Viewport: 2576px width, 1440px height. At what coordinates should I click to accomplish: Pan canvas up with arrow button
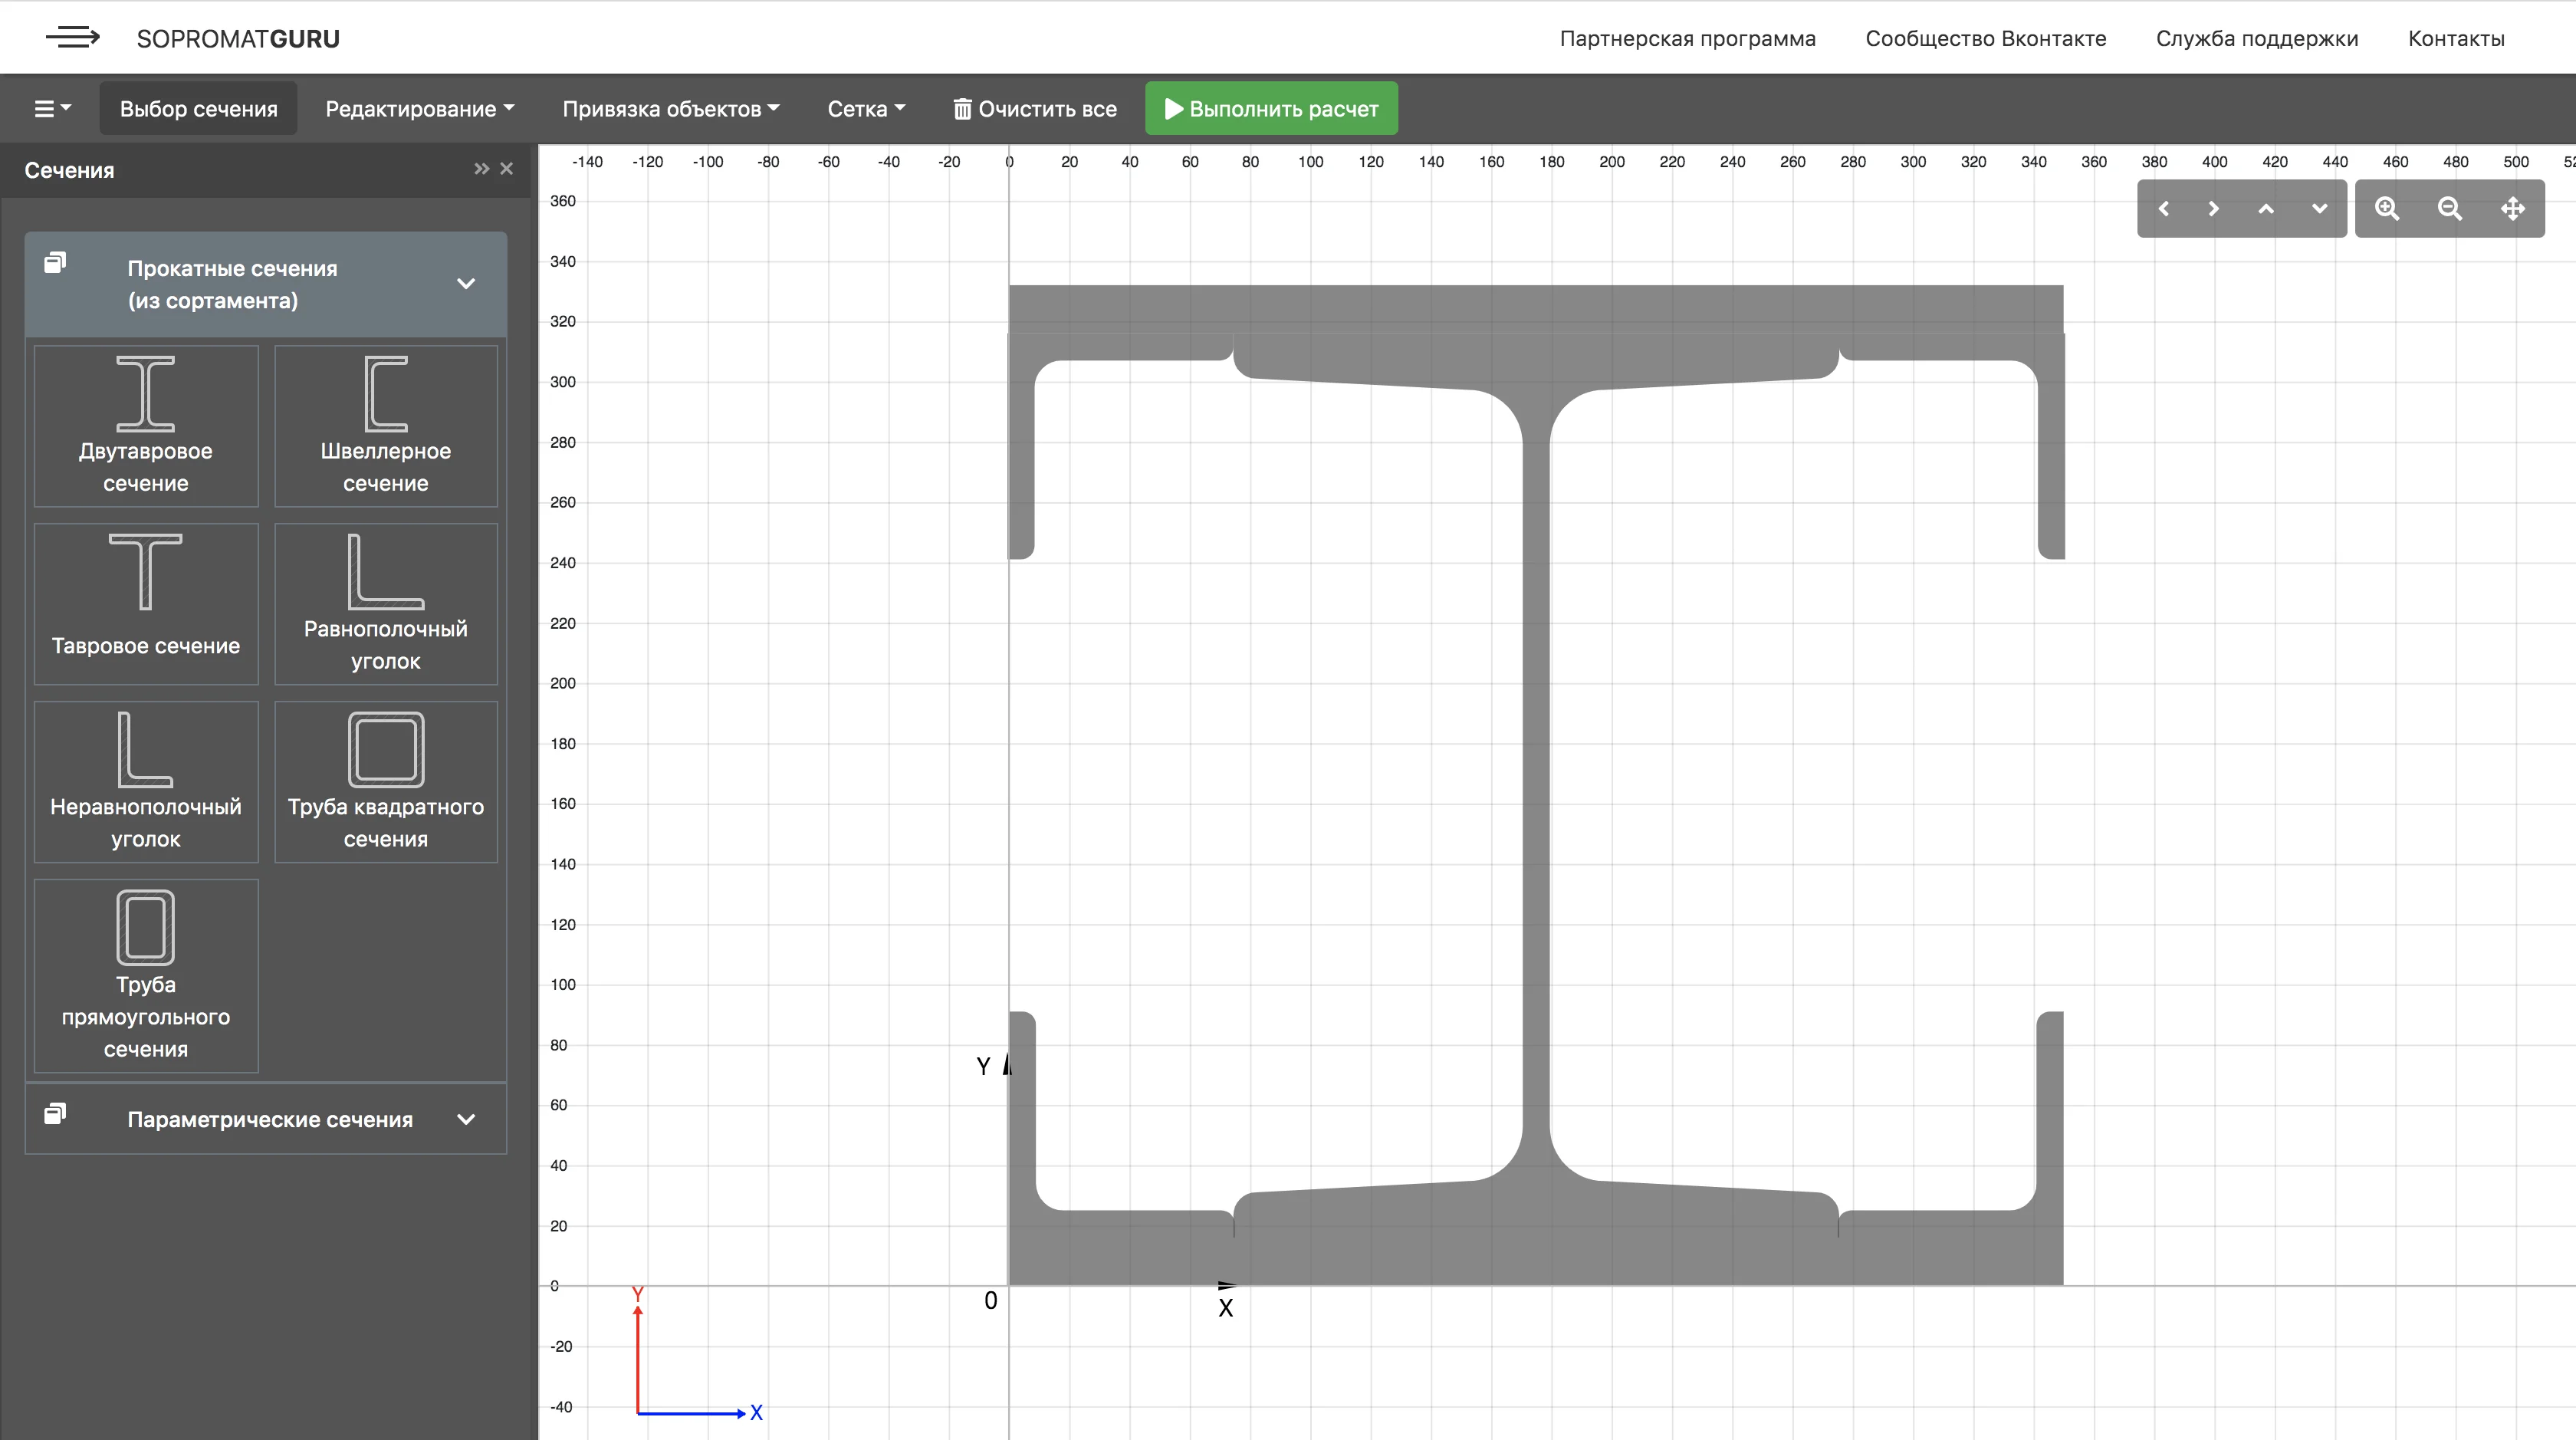point(2266,209)
